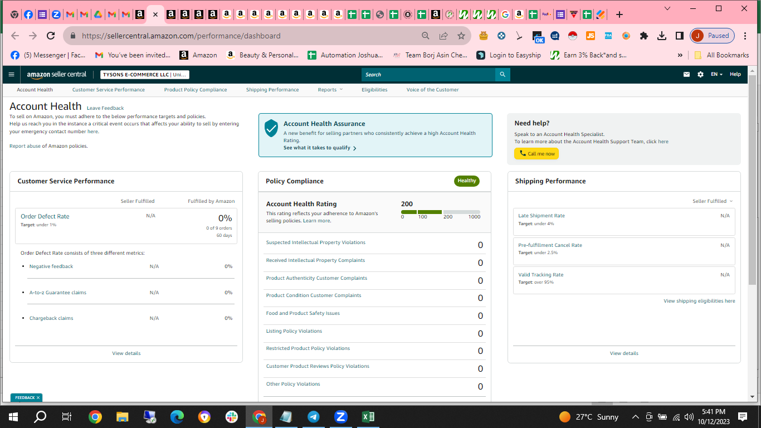Open the Account Health tab
Image resolution: width=761 pixels, height=428 pixels.
tap(35, 90)
